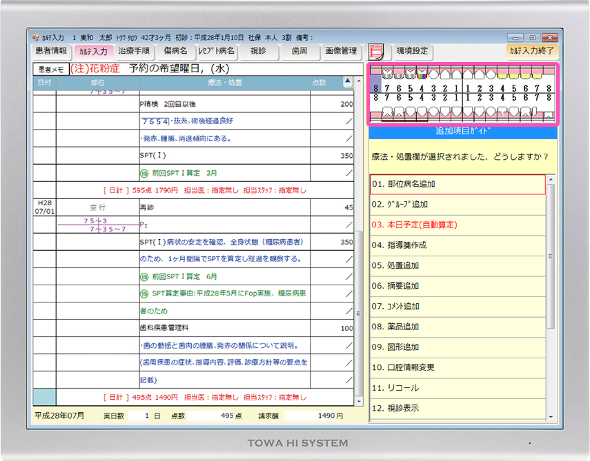Screen dimensions: 590x461
Task: Click the カルテ入力 app icon in title bar
Action: 36,38
